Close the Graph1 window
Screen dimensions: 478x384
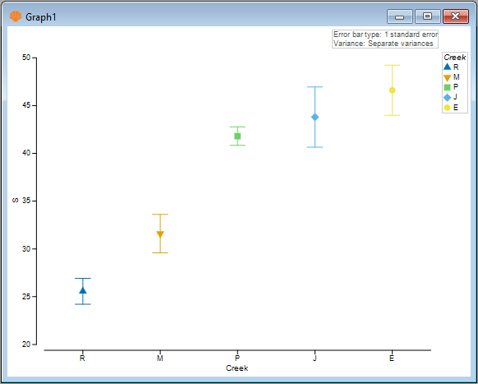(456, 16)
